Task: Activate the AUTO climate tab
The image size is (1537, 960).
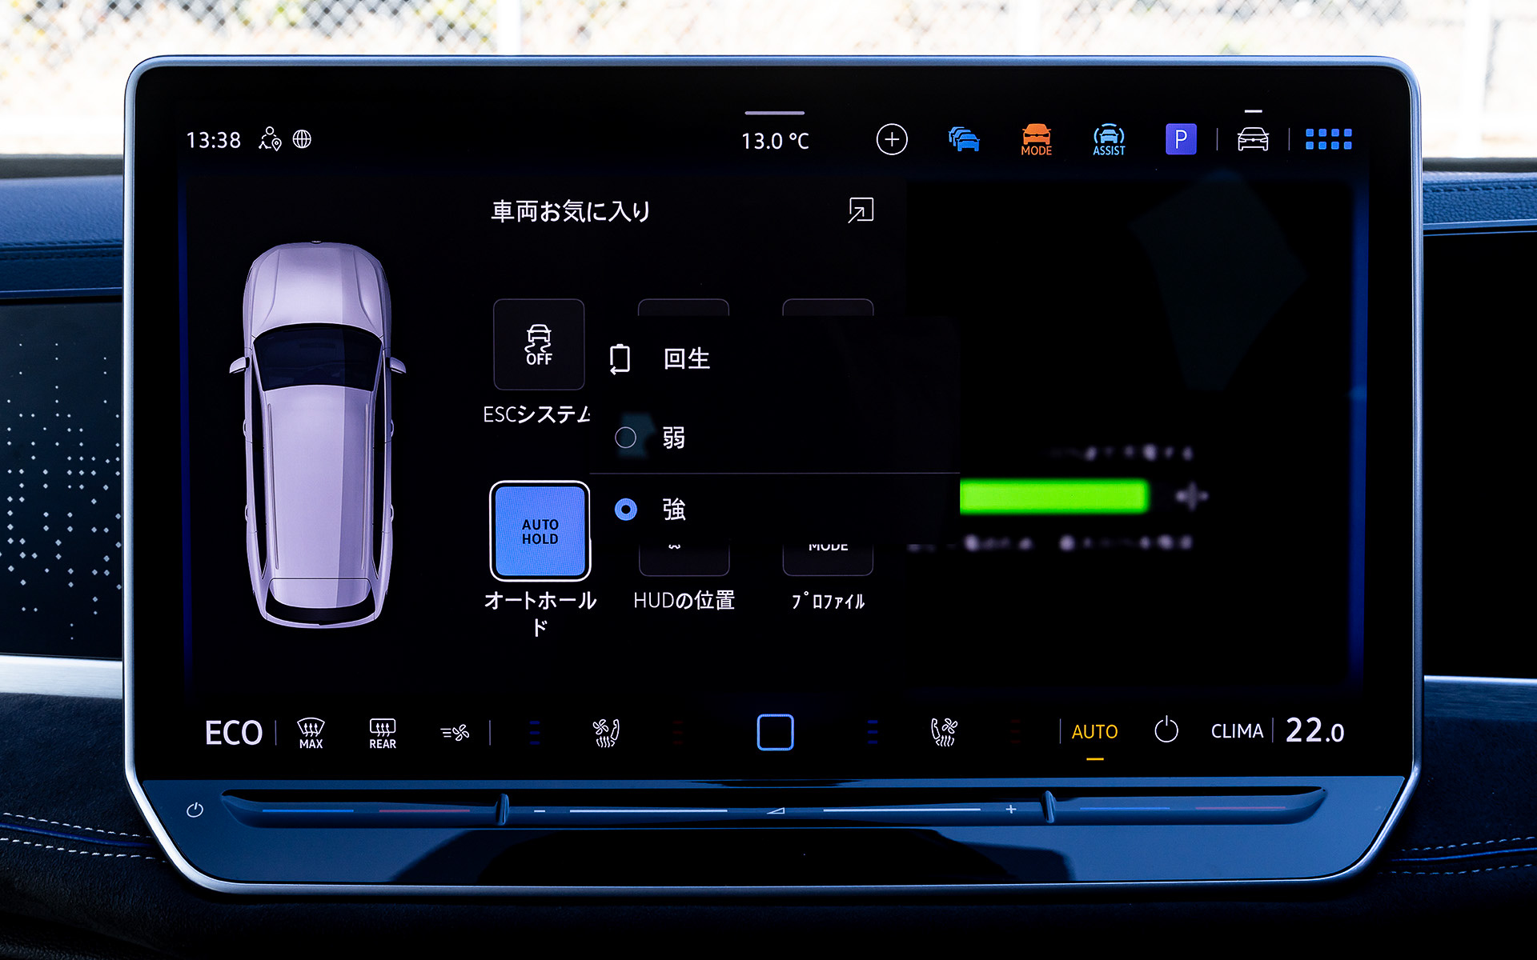Action: pos(1094,731)
